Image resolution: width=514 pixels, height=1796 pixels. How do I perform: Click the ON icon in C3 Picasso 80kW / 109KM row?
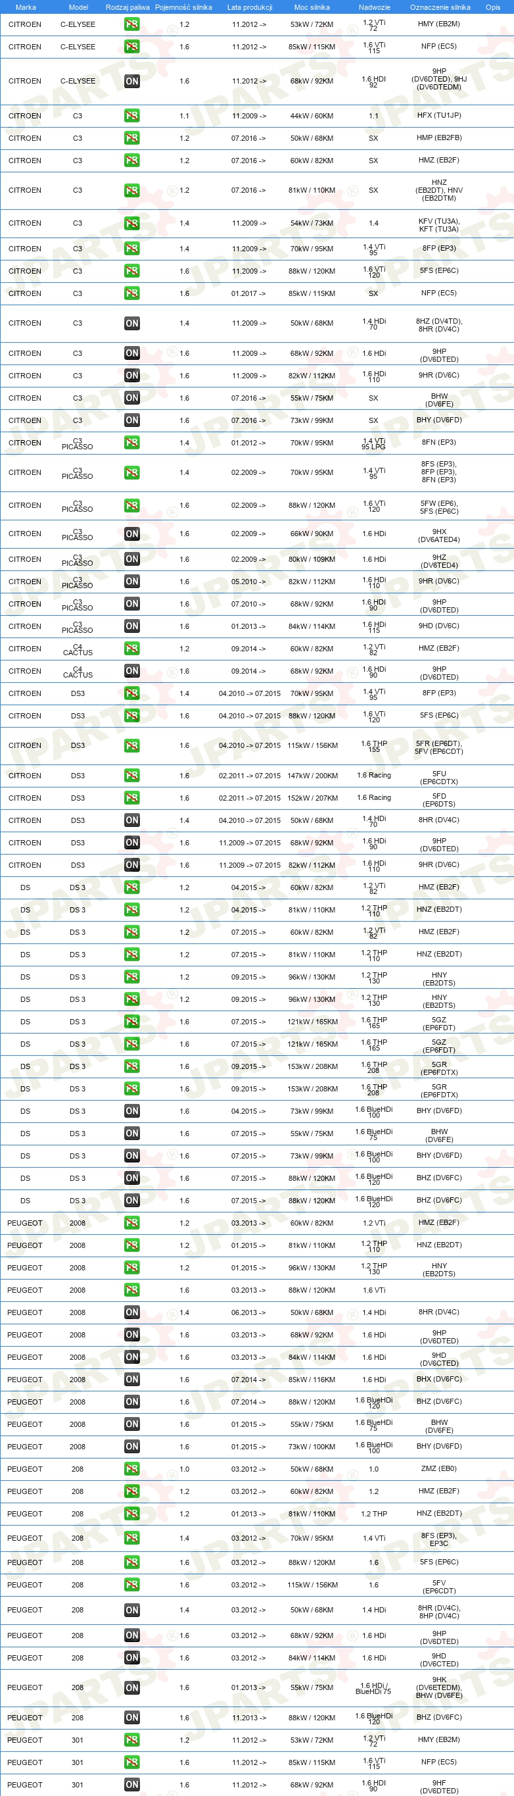click(x=131, y=559)
